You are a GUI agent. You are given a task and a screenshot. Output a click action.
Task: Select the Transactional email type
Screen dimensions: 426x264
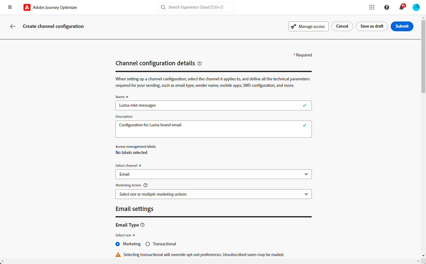pos(148,244)
